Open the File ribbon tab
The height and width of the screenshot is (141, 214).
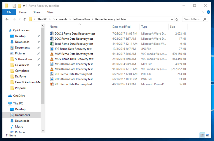point(9,12)
